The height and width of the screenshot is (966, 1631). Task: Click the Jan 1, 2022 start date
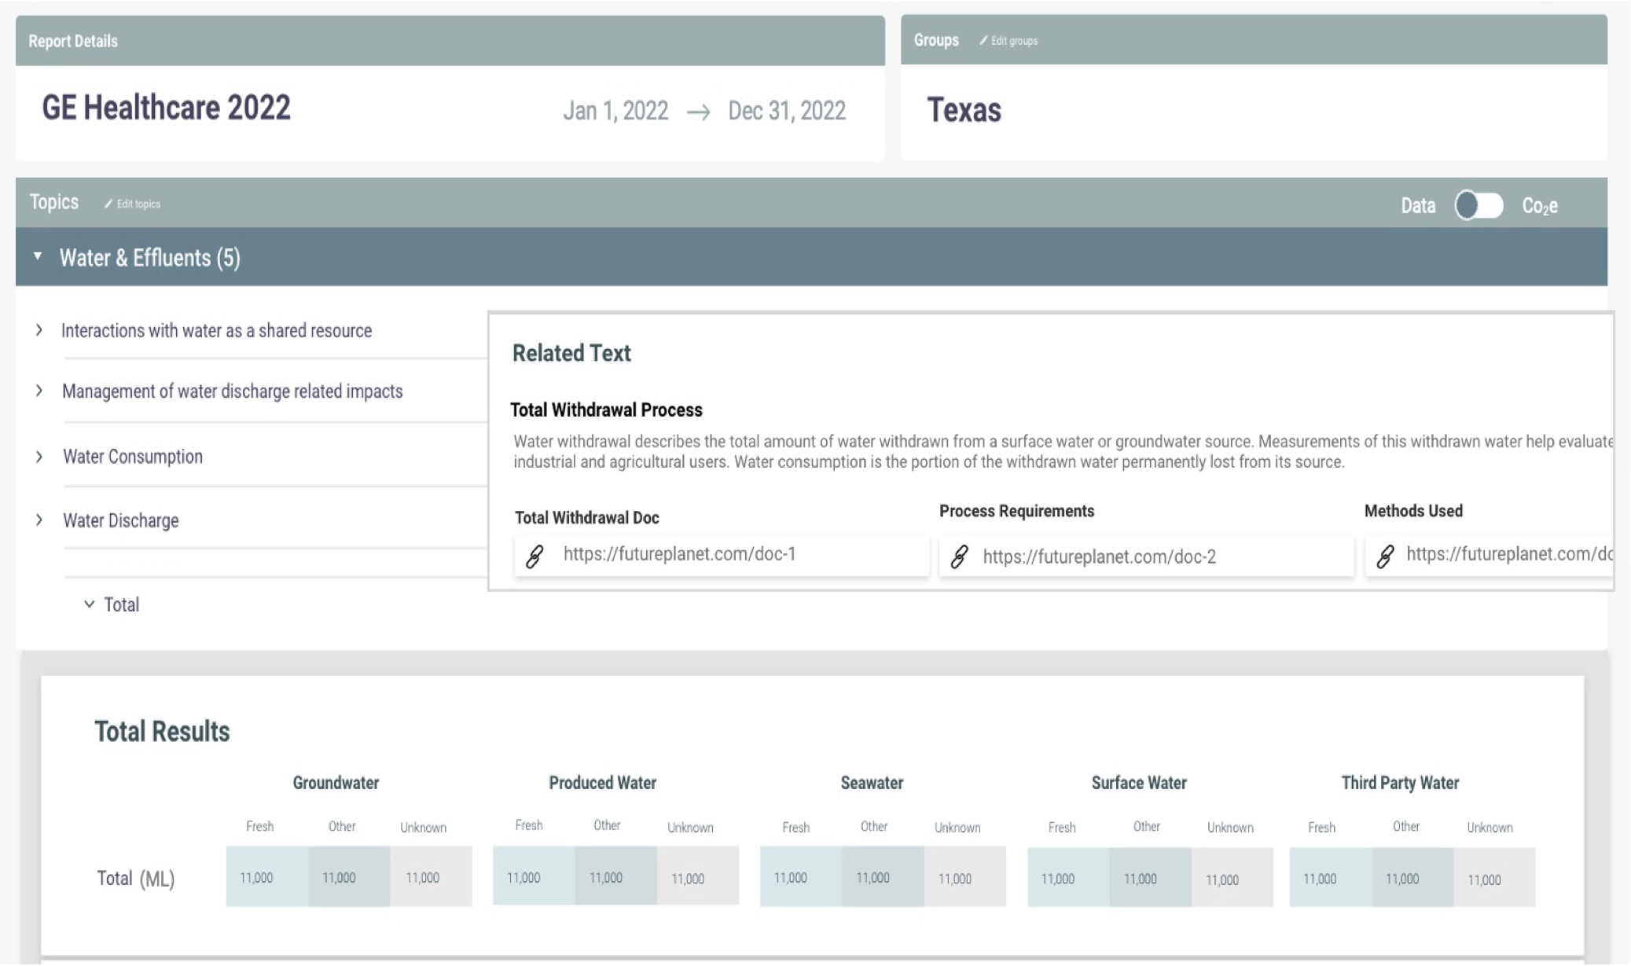[x=615, y=111]
